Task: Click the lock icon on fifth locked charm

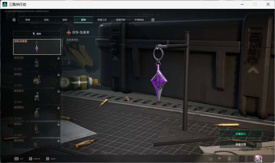Action: [59, 124]
